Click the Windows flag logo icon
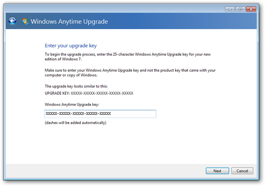This screenshot has height=186, width=265. tap(25, 22)
